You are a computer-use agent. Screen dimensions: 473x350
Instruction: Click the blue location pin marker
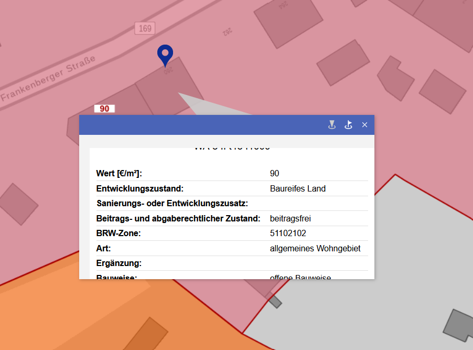pyautogui.click(x=165, y=55)
